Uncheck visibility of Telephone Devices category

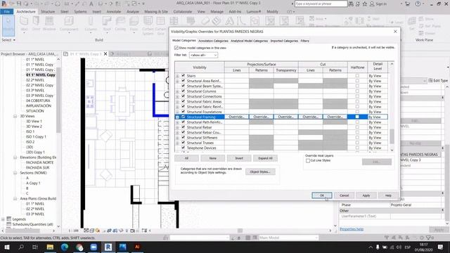point(183,148)
